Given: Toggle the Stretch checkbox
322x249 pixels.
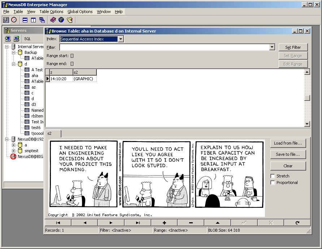Looking at the screenshot, I should pyautogui.click(x=273, y=176).
